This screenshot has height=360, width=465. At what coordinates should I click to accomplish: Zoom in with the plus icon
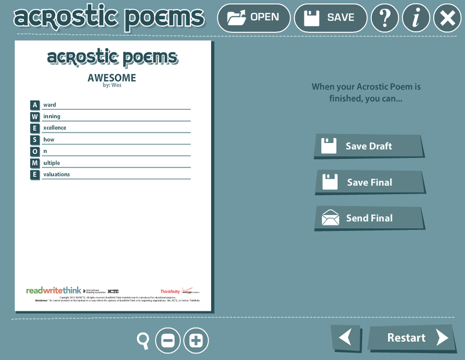(196, 341)
